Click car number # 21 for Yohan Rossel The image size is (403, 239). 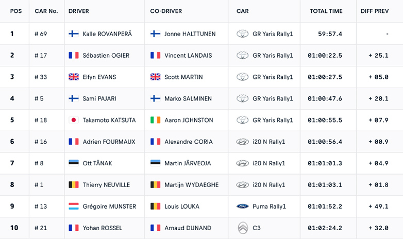pyautogui.click(x=41, y=228)
